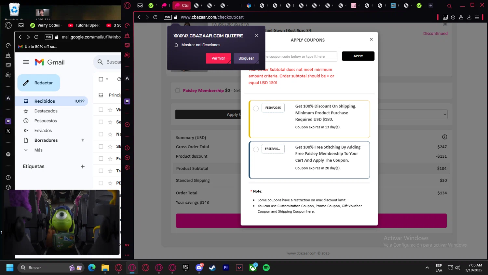The image size is (488, 275).
Task: Open the Player icon in front Opera sidebar
Action: click(x=127, y=124)
